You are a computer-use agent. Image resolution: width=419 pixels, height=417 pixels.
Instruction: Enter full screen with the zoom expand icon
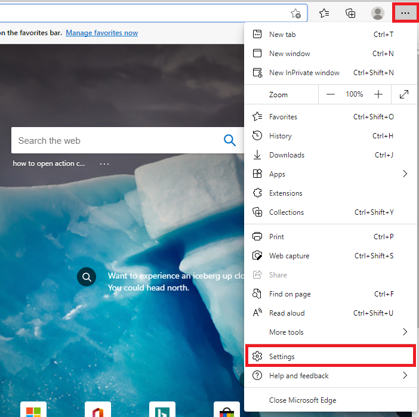404,94
